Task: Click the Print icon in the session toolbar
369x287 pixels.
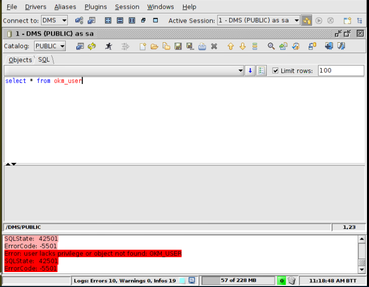Action: pyautogui.click(x=202, y=46)
